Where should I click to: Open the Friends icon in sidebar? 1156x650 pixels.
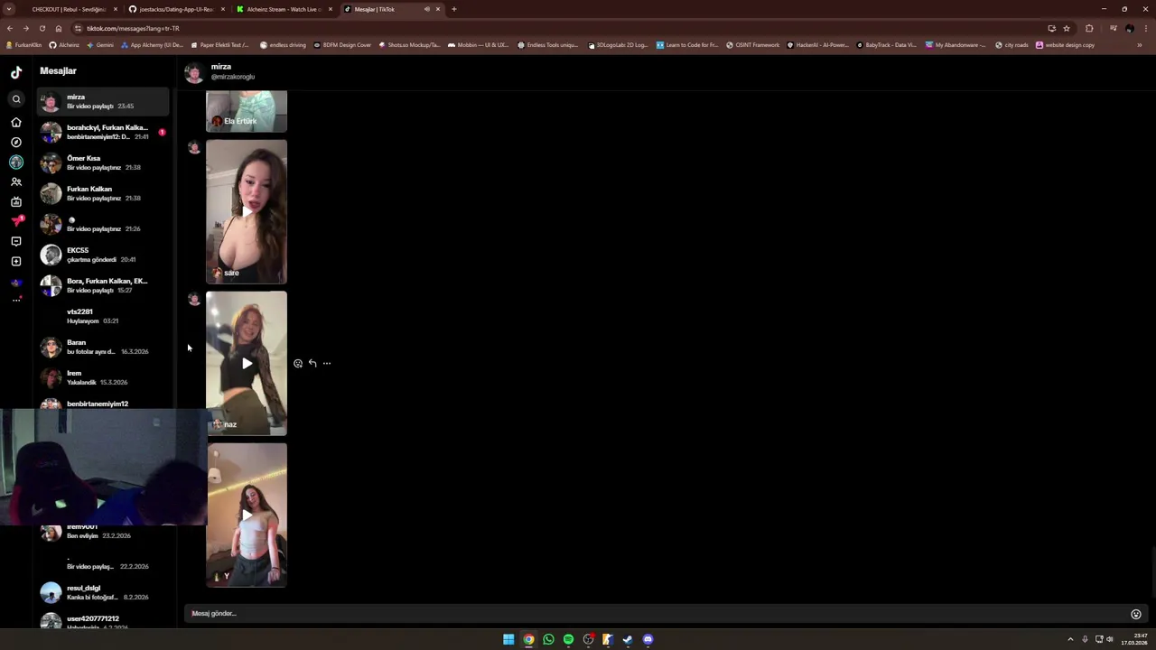pos(16,181)
